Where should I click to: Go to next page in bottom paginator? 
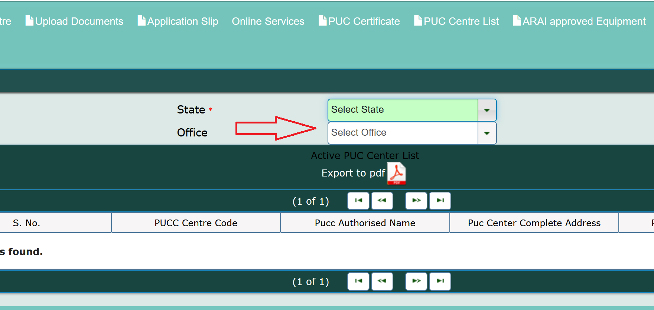[x=416, y=281]
